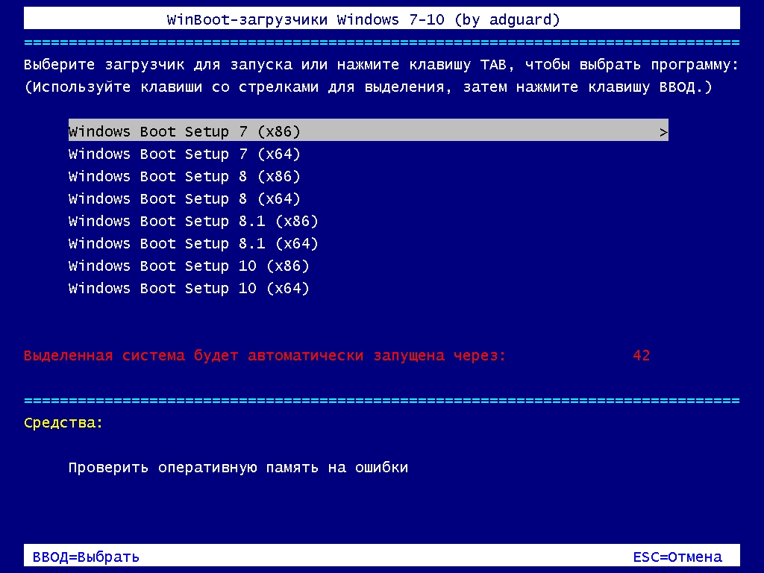Image resolution: width=764 pixels, height=573 pixels.
Task: Choose Windows Boot Setup 8 (x64)
Action: [184, 199]
